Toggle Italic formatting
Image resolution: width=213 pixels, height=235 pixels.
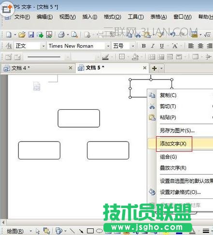coord(153,46)
